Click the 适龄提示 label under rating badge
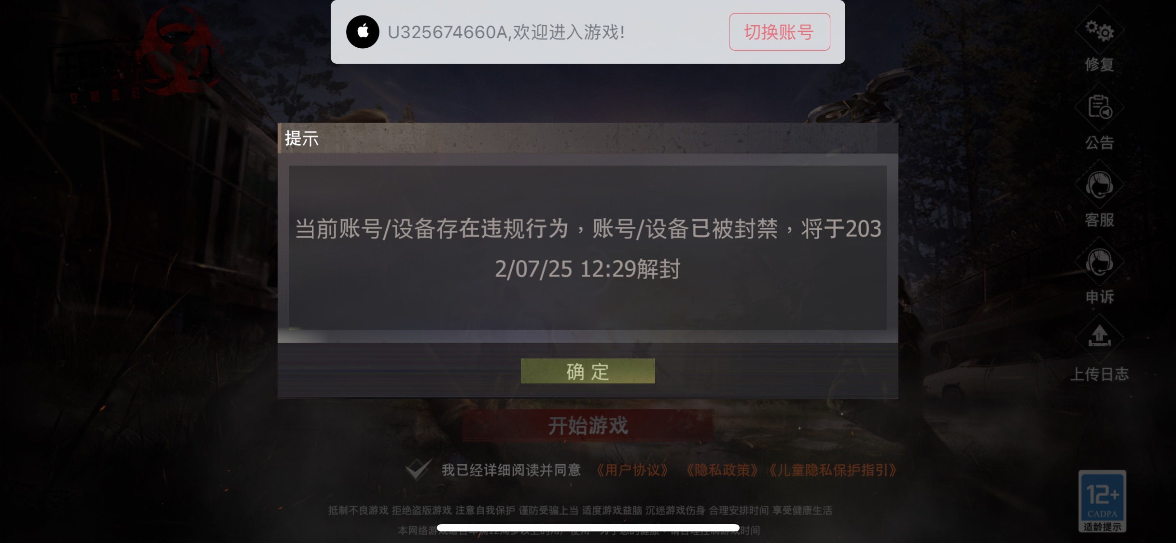Image resolution: width=1176 pixels, height=543 pixels. pos(1102,527)
